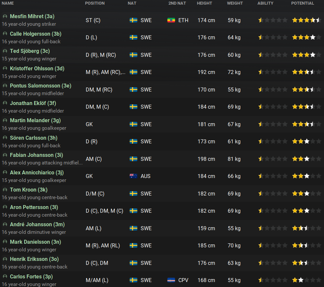This screenshot has width=324, height=287.
Task: Select the '198 cm' height value
Action: [206, 159]
